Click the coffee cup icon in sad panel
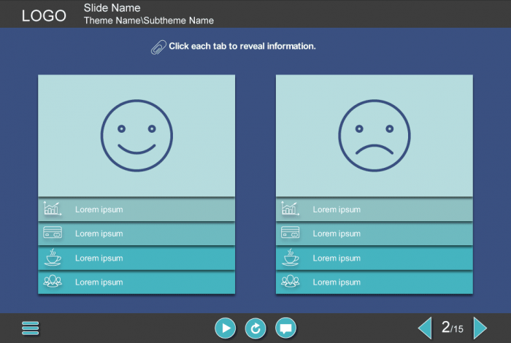 tap(291, 258)
